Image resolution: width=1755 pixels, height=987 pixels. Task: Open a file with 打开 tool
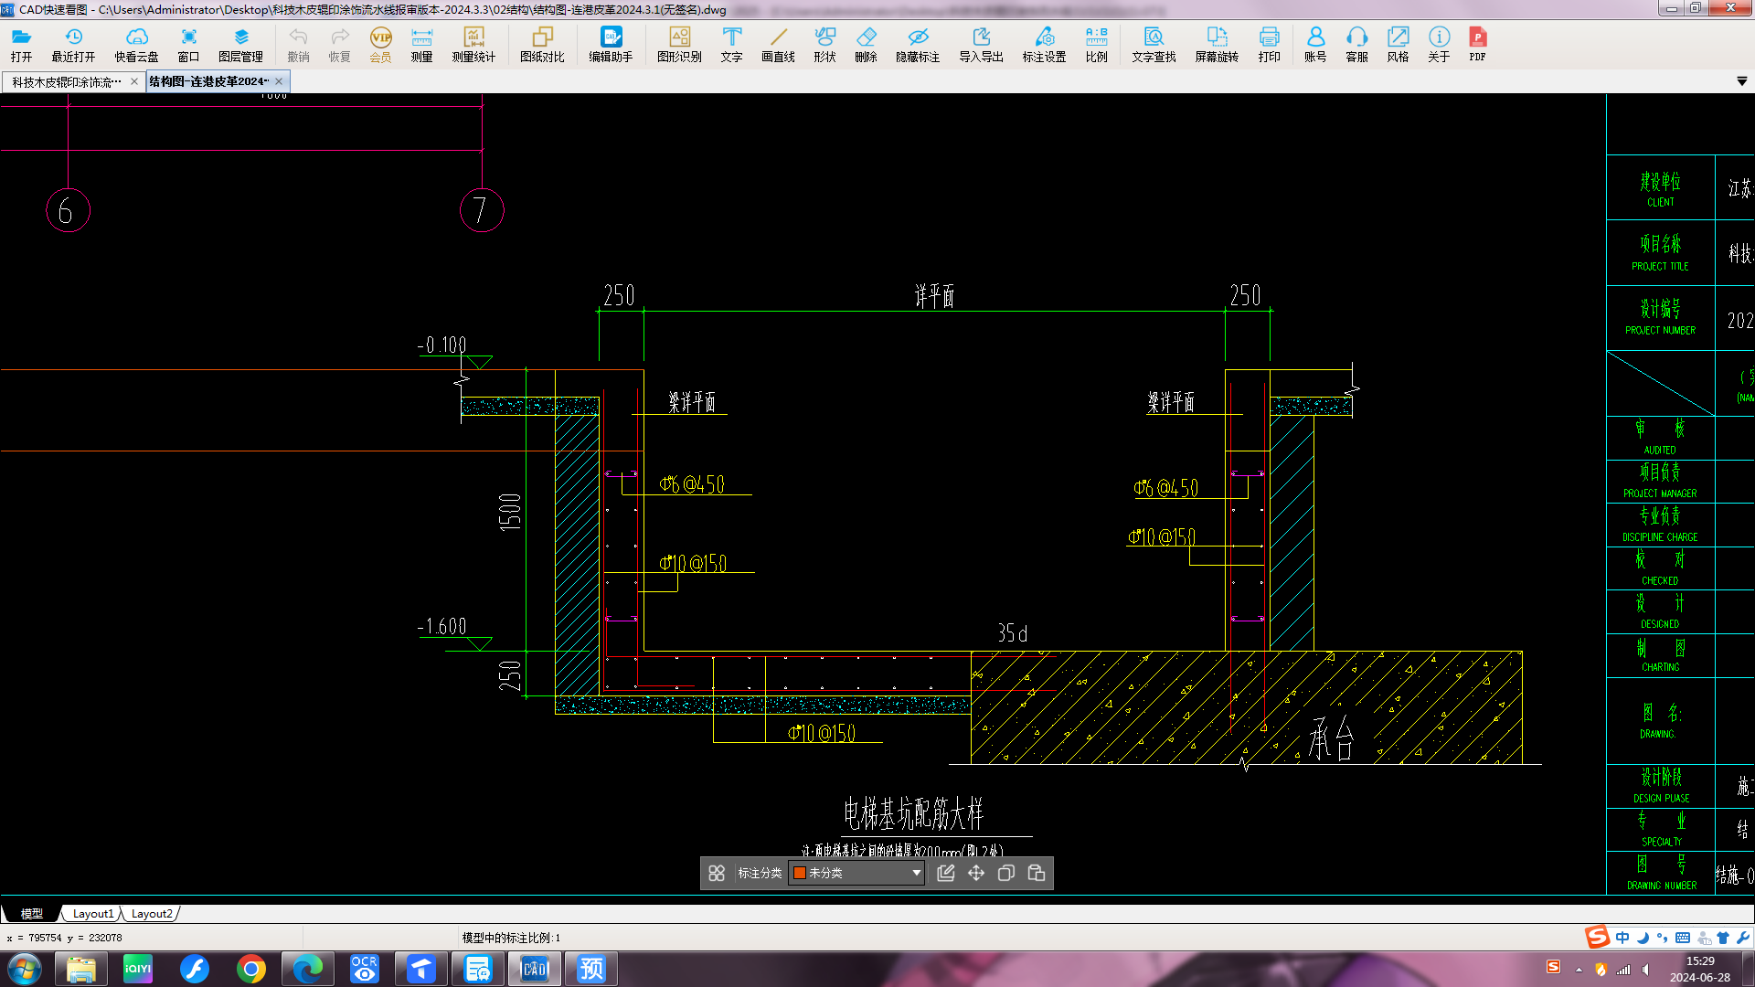(x=21, y=44)
